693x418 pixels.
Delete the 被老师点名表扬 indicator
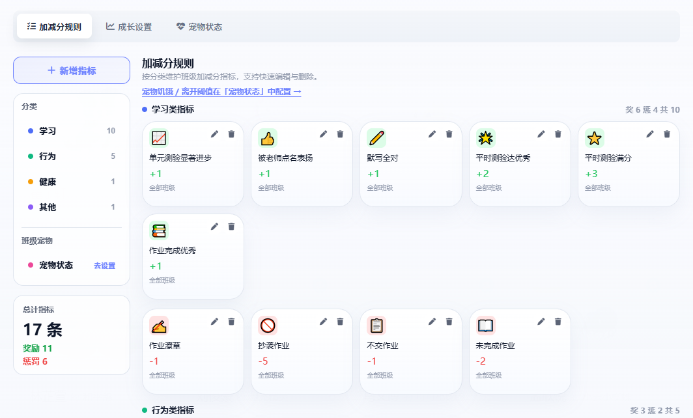(x=340, y=134)
